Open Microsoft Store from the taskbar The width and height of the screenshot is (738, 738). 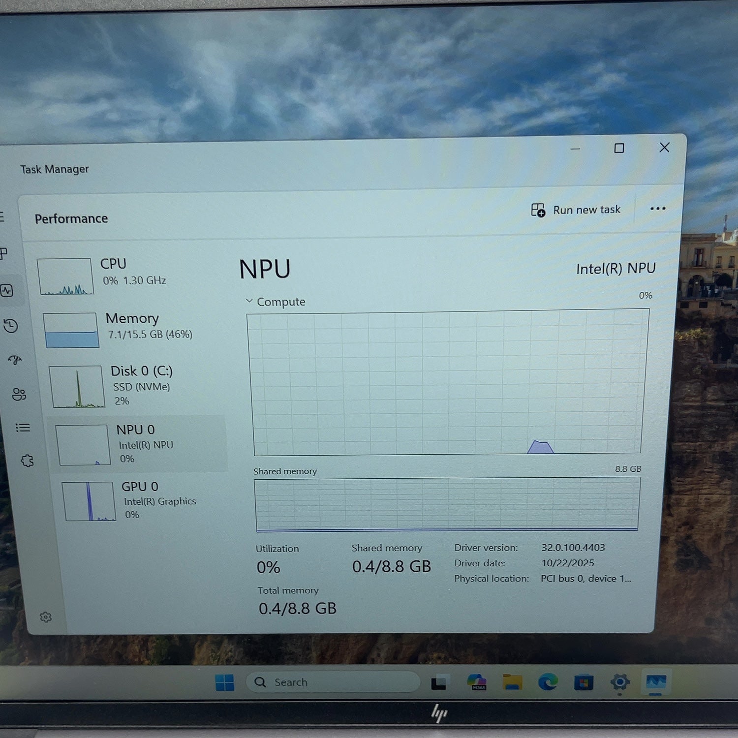coord(584,682)
